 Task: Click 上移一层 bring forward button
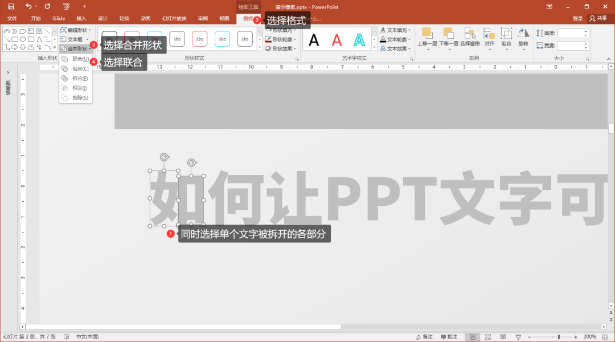click(427, 39)
